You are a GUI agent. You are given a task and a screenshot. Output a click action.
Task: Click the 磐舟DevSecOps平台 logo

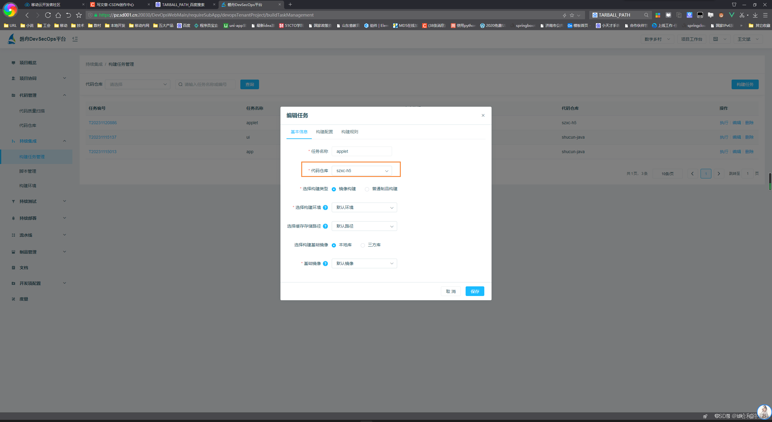[x=12, y=39]
